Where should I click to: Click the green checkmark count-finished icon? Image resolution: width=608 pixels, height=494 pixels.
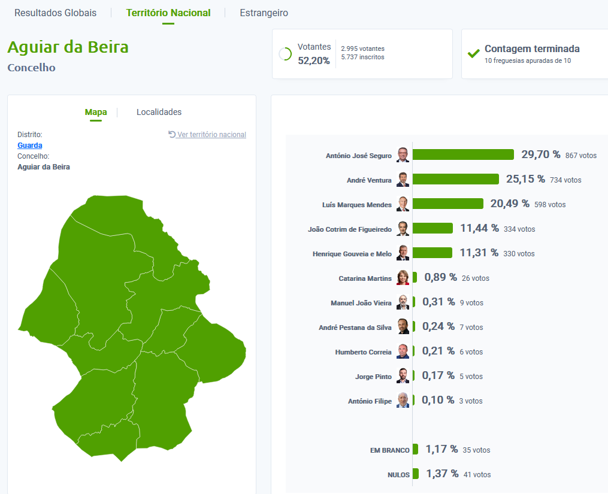point(473,54)
